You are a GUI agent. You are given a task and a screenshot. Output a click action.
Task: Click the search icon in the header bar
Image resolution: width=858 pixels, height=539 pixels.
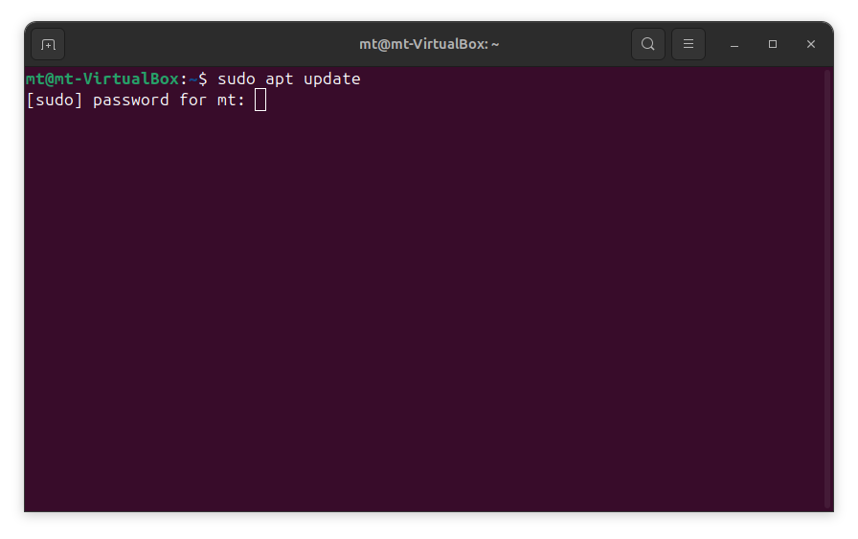[648, 44]
